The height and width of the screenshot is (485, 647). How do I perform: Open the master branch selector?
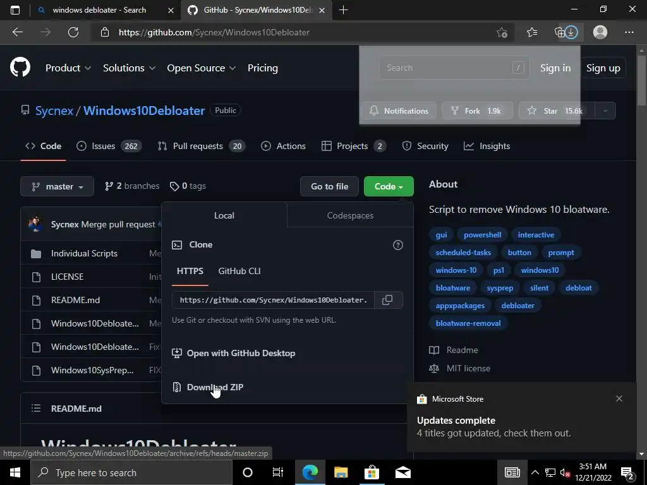pyautogui.click(x=57, y=186)
